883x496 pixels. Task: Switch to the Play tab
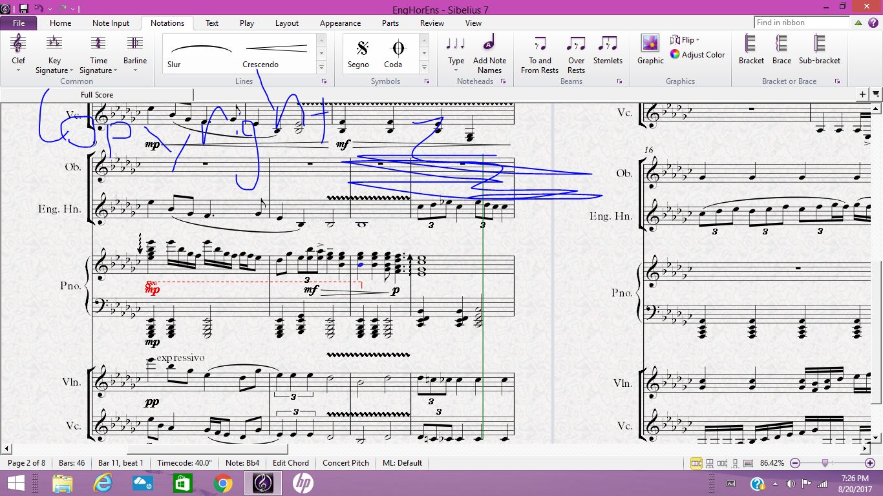pos(247,23)
